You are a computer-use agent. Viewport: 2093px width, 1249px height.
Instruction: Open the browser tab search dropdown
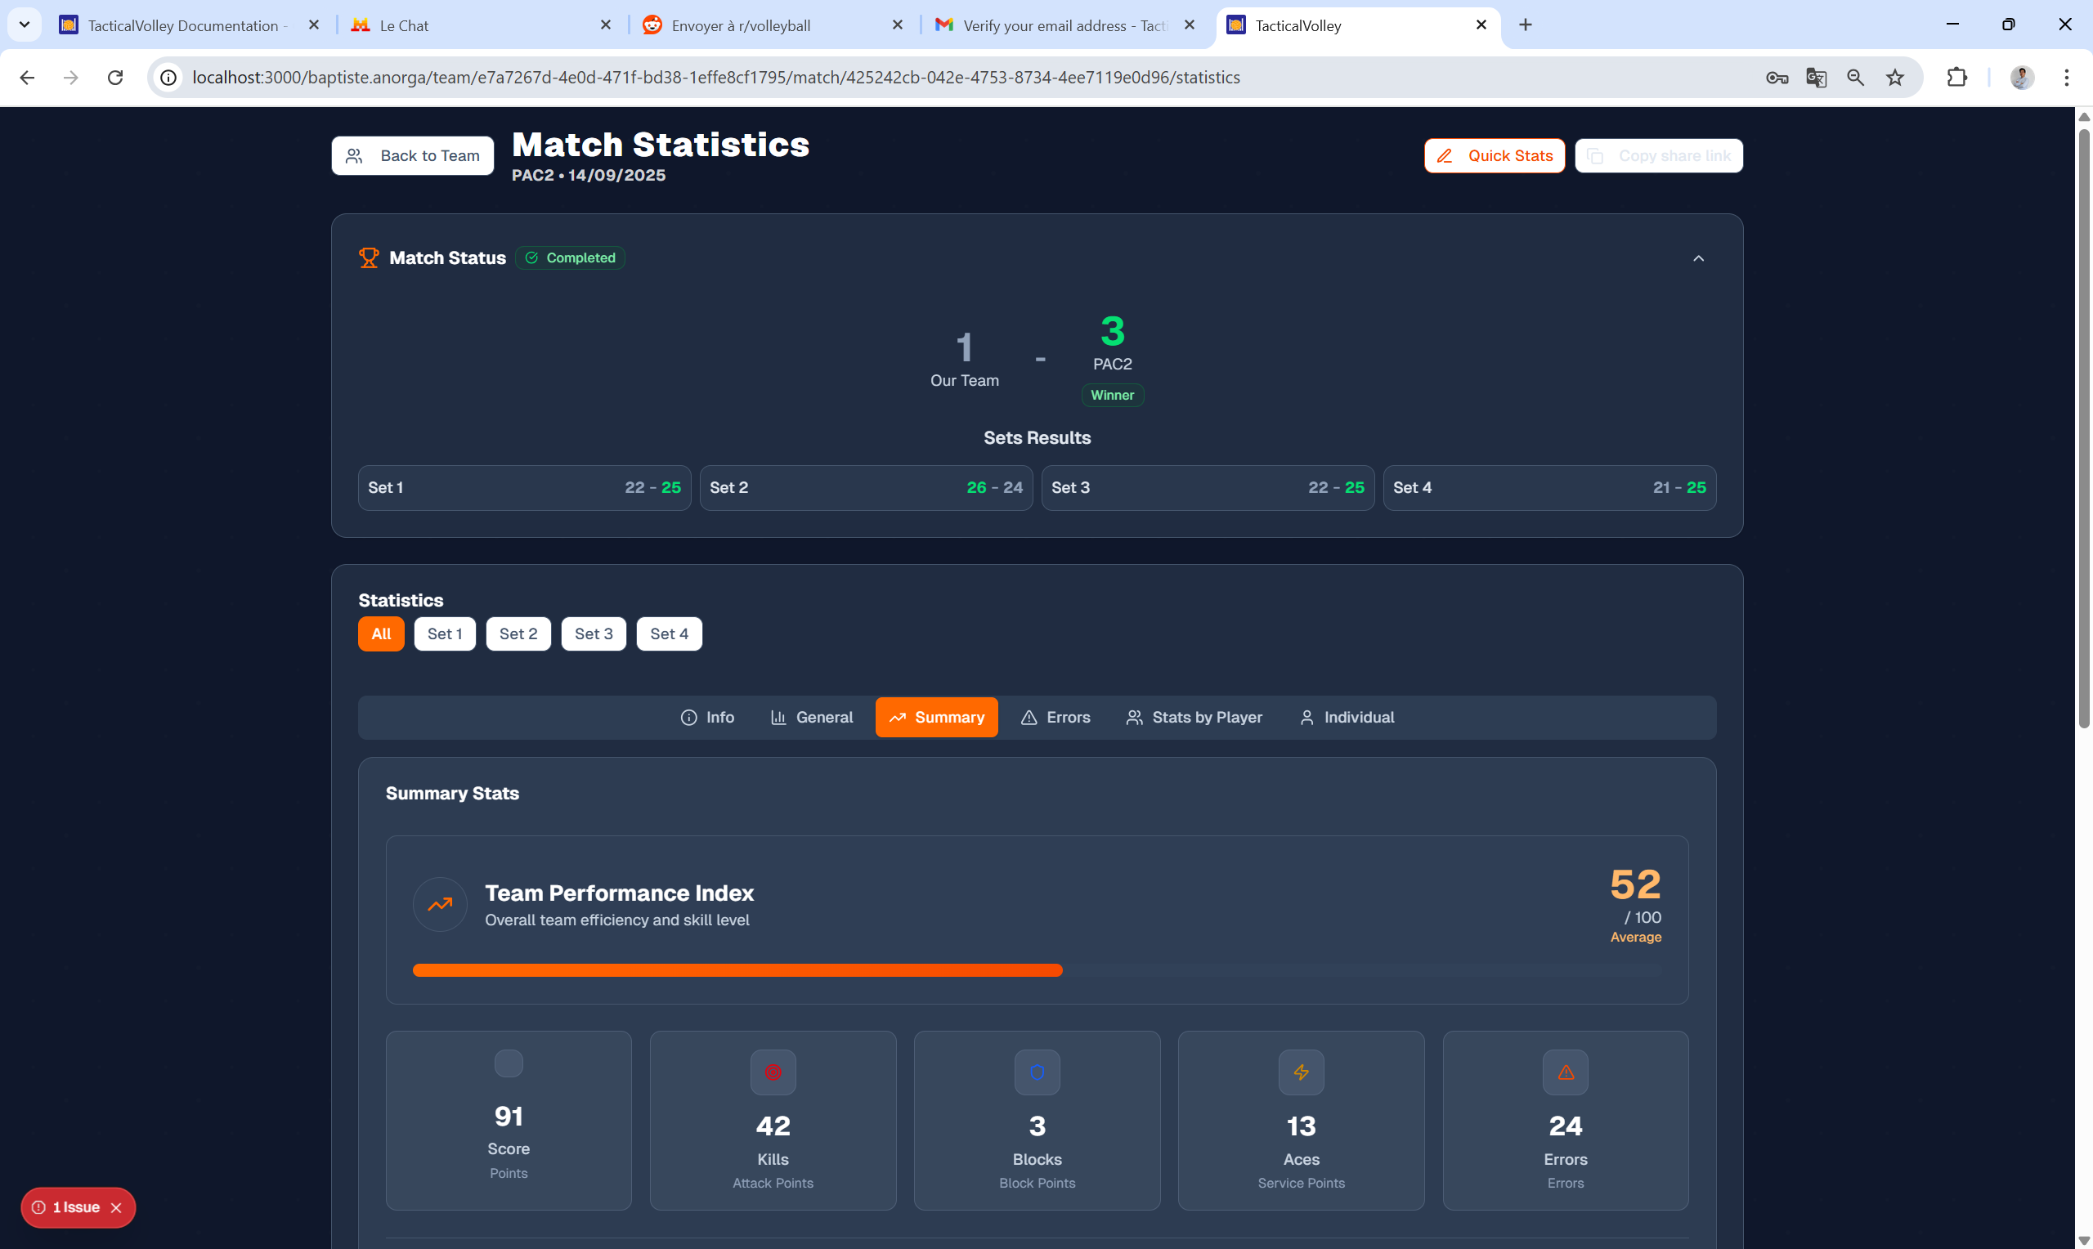[24, 25]
